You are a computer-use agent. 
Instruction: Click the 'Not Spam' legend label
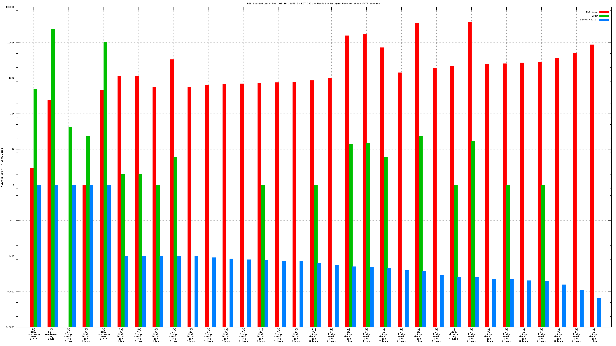(592, 12)
